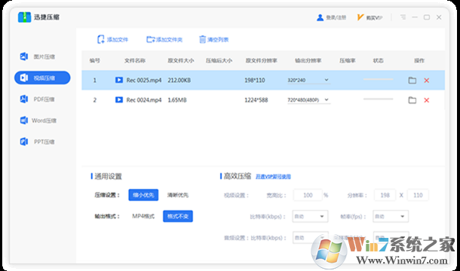Choose MP4格式 output format
Screen dimensions: 460x271
pos(143,216)
